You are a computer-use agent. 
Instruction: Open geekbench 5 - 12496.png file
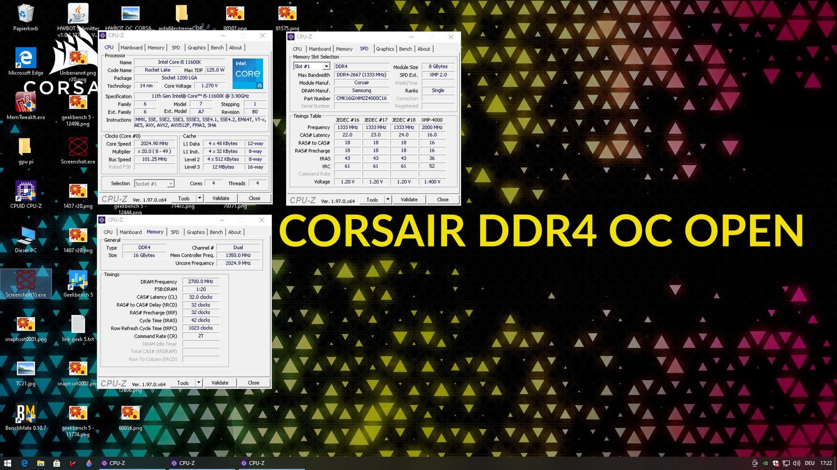tap(78, 109)
